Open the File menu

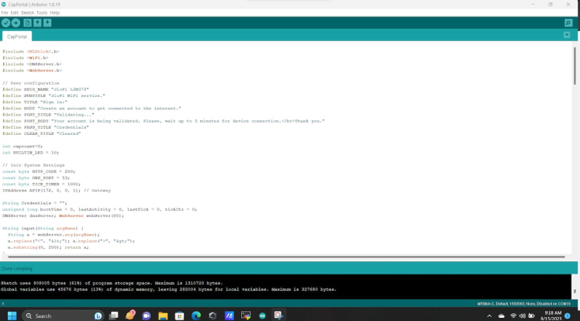[x=5, y=12]
